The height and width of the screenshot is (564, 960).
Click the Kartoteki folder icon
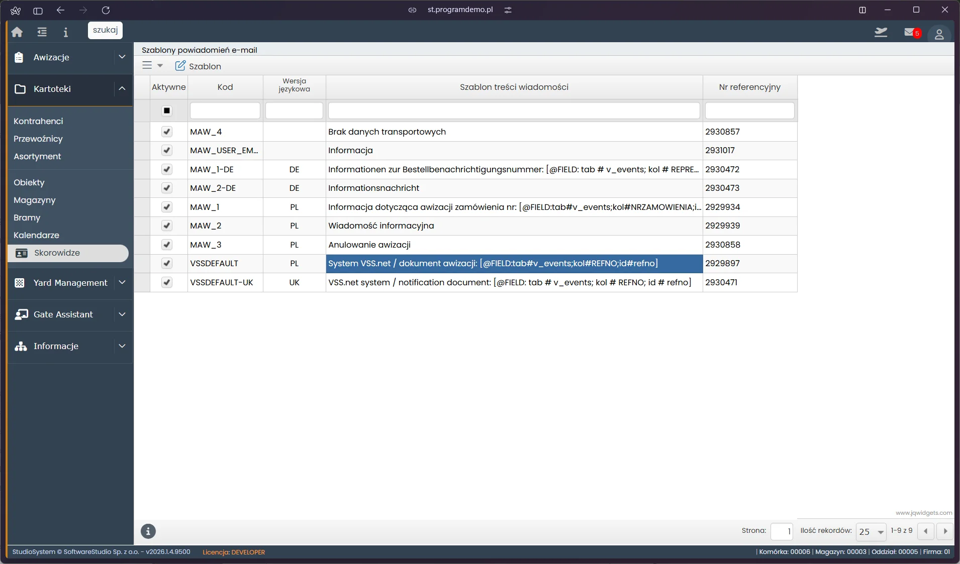tap(20, 89)
